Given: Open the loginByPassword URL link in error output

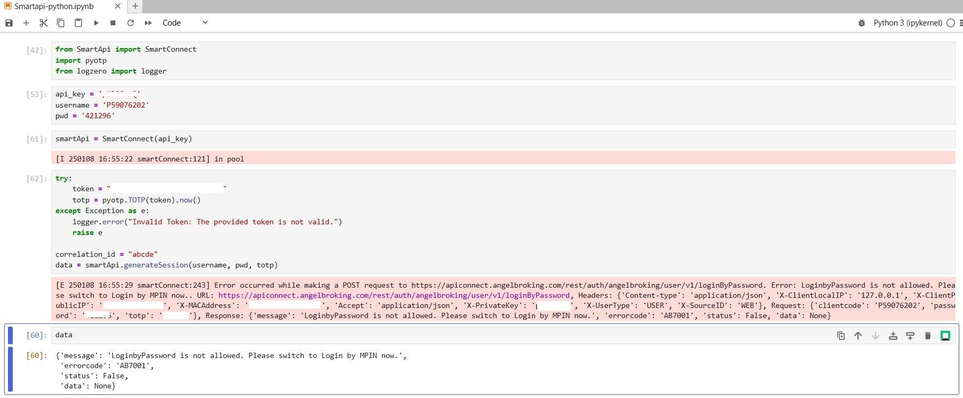Looking at the screenshot, I should coord(394,296).
